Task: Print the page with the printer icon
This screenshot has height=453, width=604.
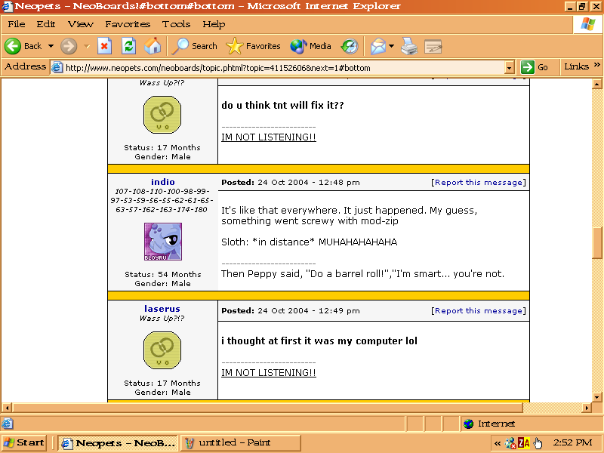Action: tap(409, 46)
